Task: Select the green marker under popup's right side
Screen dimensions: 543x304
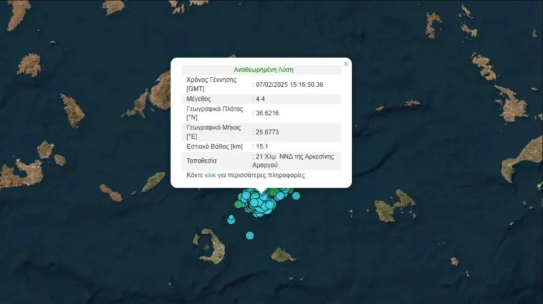Action: [x=275, y=192]
